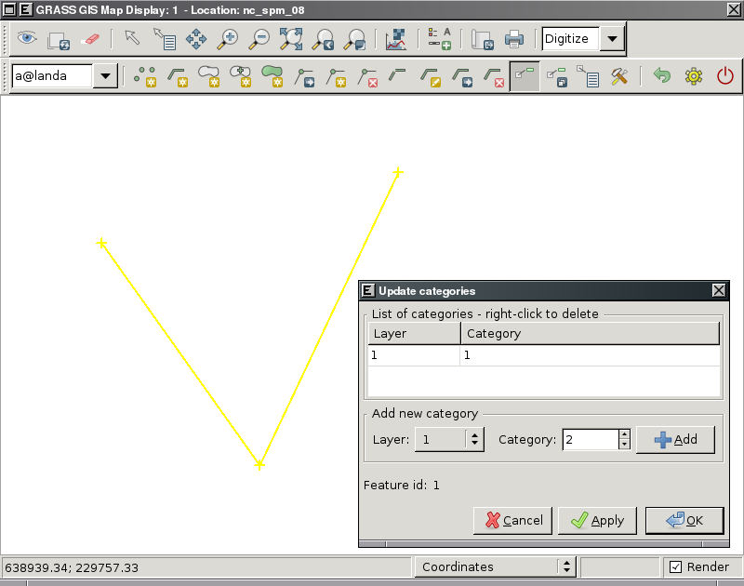
Task: Select the Digitize new point tool
Action: pos(145,76)
